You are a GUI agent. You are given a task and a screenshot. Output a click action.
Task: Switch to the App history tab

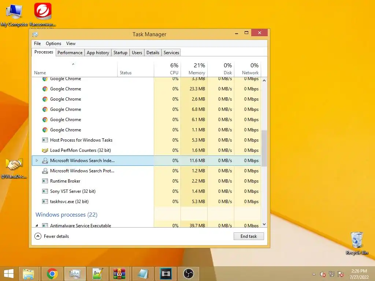(x=98, y=53)
